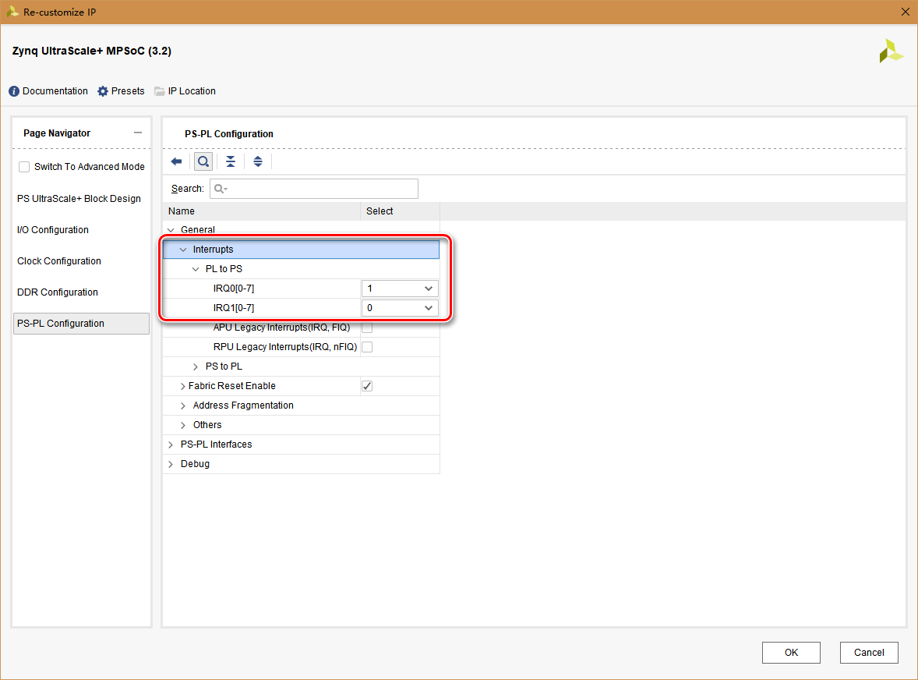Open the Documentation link
Image resolution: width=918 pixels, height=680 pixels.
tap(55, 91)
